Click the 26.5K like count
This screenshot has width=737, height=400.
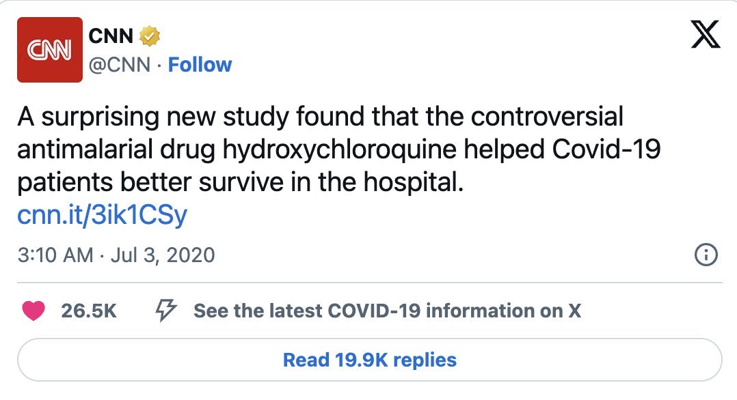(89, 311)
